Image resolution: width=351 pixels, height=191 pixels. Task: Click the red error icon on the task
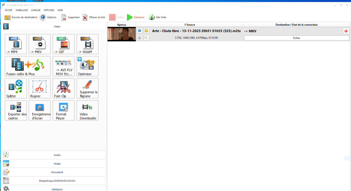pyautogui.click(x=346, y=31)
